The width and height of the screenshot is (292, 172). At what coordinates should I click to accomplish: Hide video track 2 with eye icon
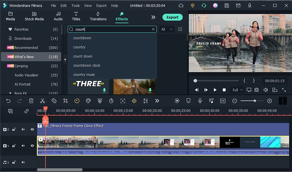(32, 129)
